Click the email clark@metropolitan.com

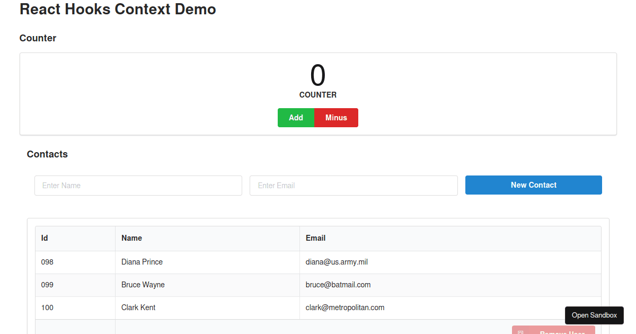[344, 307]
